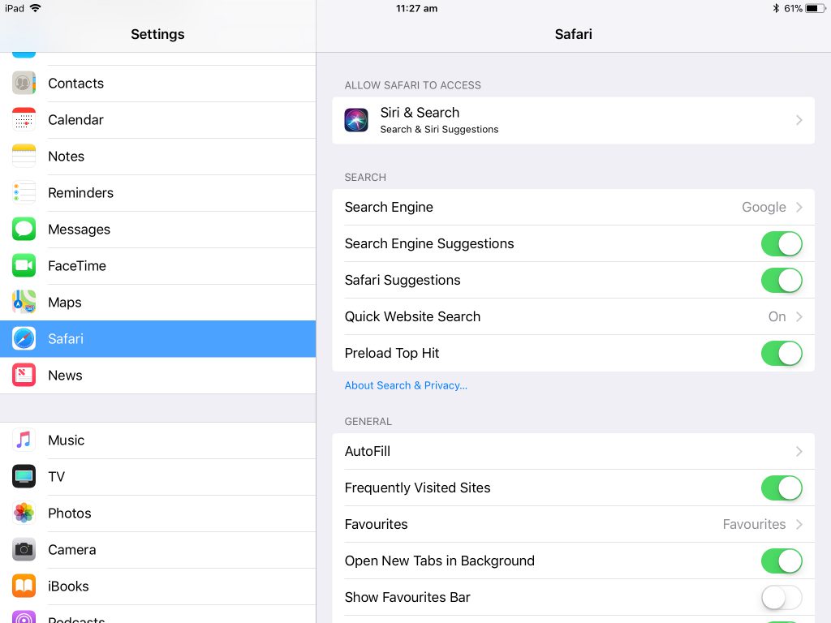Toggle Frequently Visited Sites switch
The height and width of the screenshot is (623, 831).
point(781,488)
